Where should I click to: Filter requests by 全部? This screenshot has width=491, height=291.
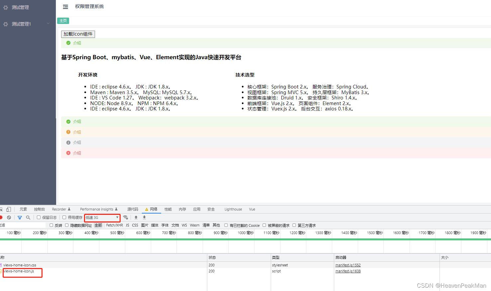point(98,225)
